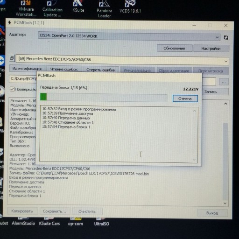Screen dimensions: 239x239
Task: Click log line 10:57:40 Передача данных
Action: [66, 118]
